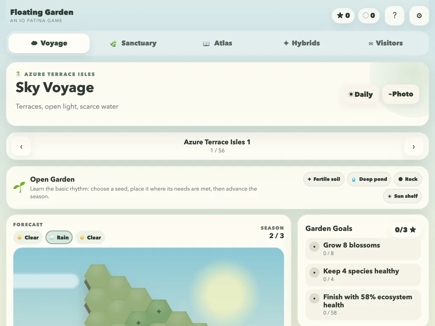The height and width of the screenshot is (326, 435).
Task: Click the "Terraces, open light, scarce water" description
Action: [67, 107]
